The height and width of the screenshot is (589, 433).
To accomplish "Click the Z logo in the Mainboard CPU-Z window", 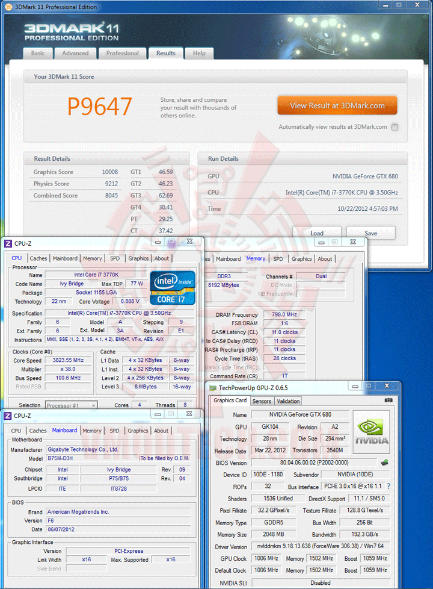I will (x=7, y=416).
